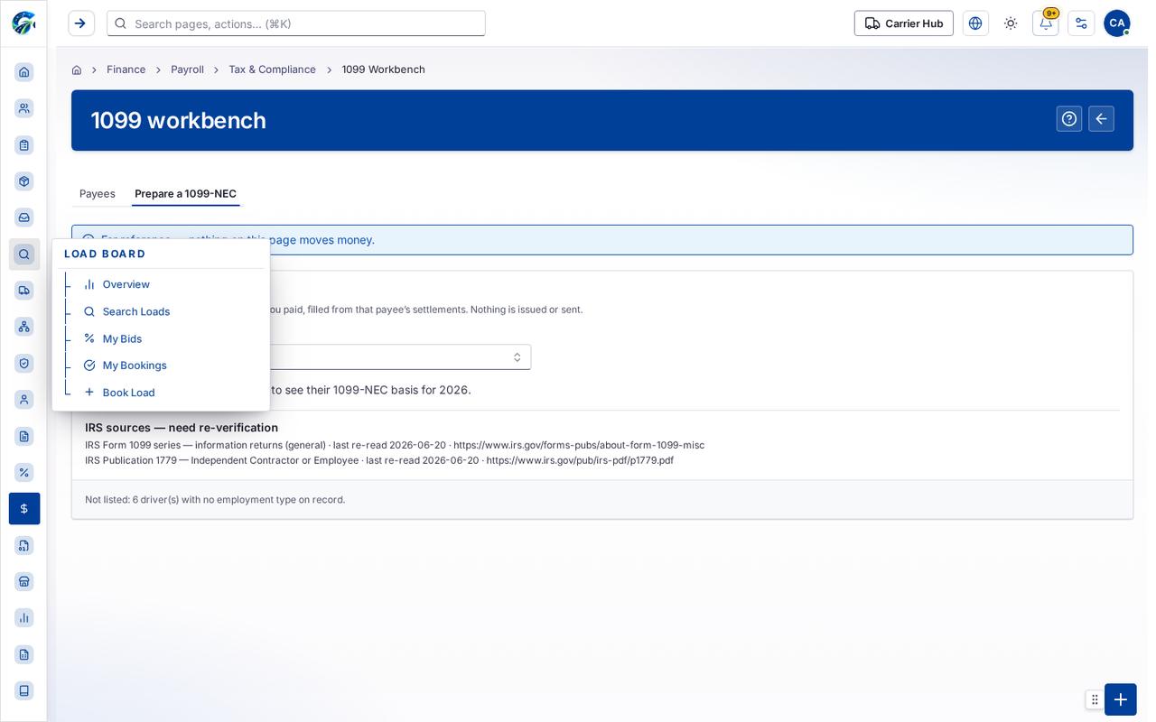Click the package box sidebar icon
This screenshot has width=1156, height=722.
click(24, 181)
